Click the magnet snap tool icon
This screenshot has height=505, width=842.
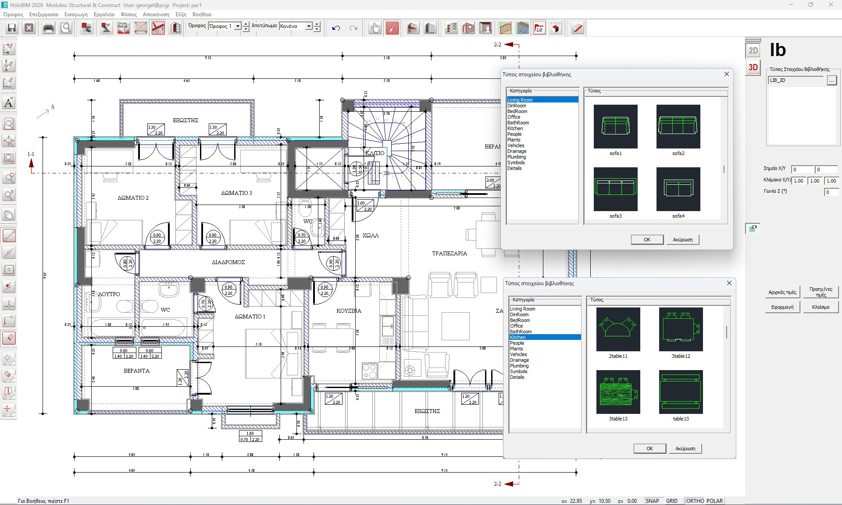coord(9,338)
